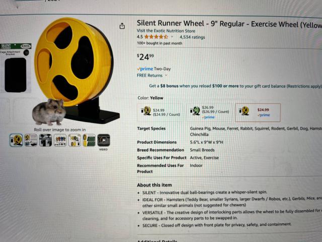Select the first yellow wheel thumbnail
The height and width of the screenshot is (242, 322).
click(x=16, y=140)
